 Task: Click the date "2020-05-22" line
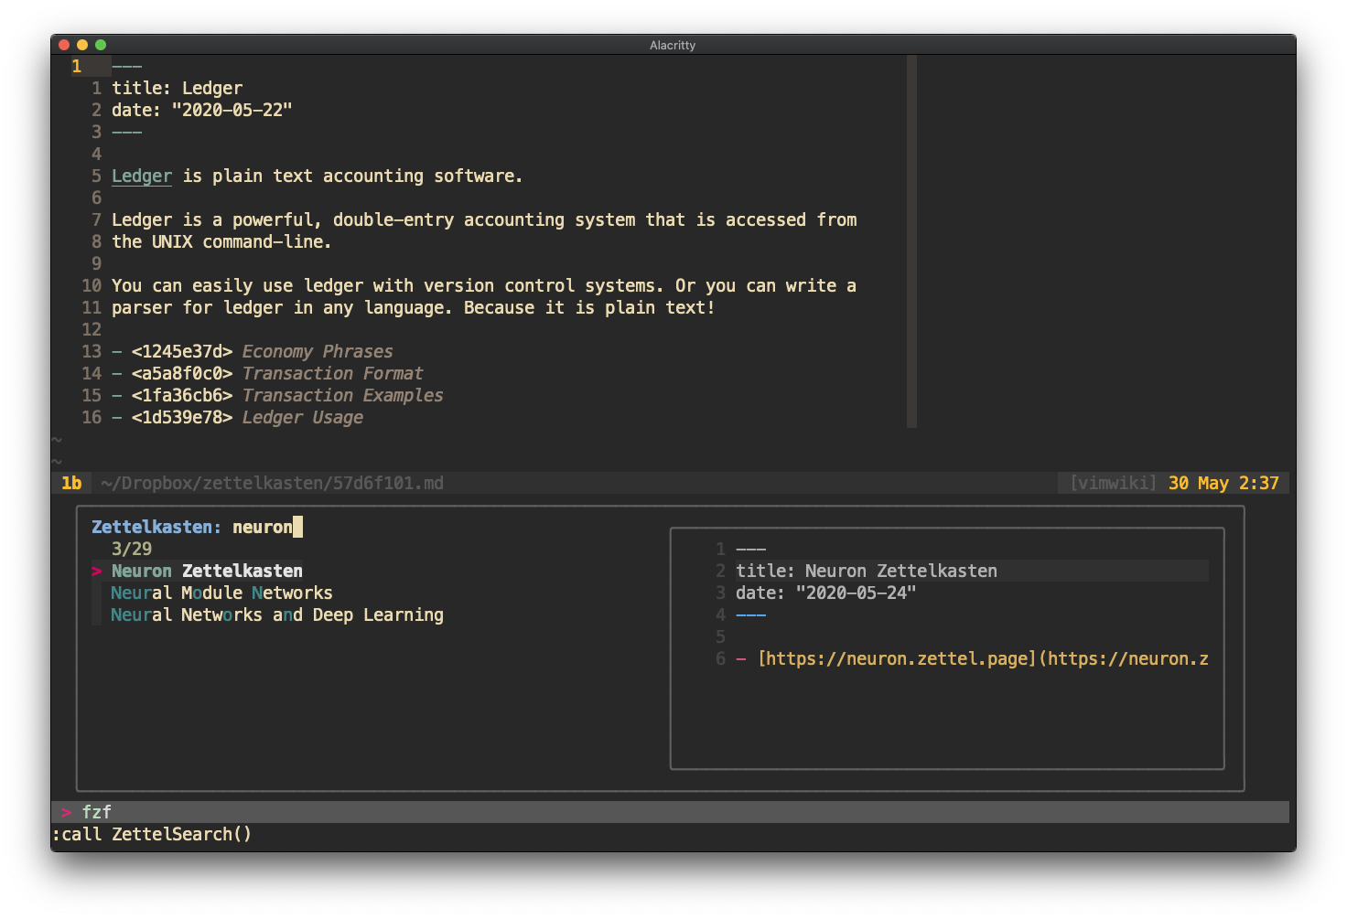coord(202,111)
